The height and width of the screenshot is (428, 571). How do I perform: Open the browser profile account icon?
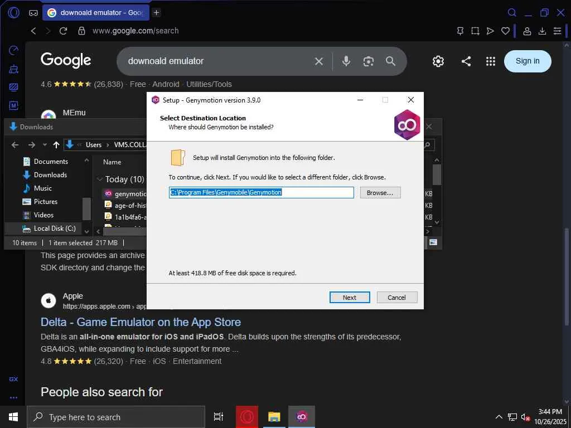(527, 31)
